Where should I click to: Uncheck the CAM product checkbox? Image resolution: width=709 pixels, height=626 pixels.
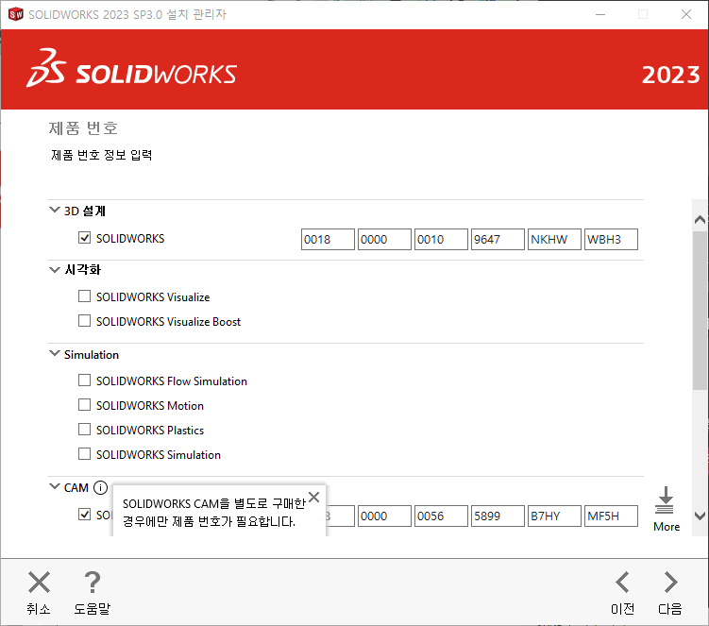pos(85,515)
